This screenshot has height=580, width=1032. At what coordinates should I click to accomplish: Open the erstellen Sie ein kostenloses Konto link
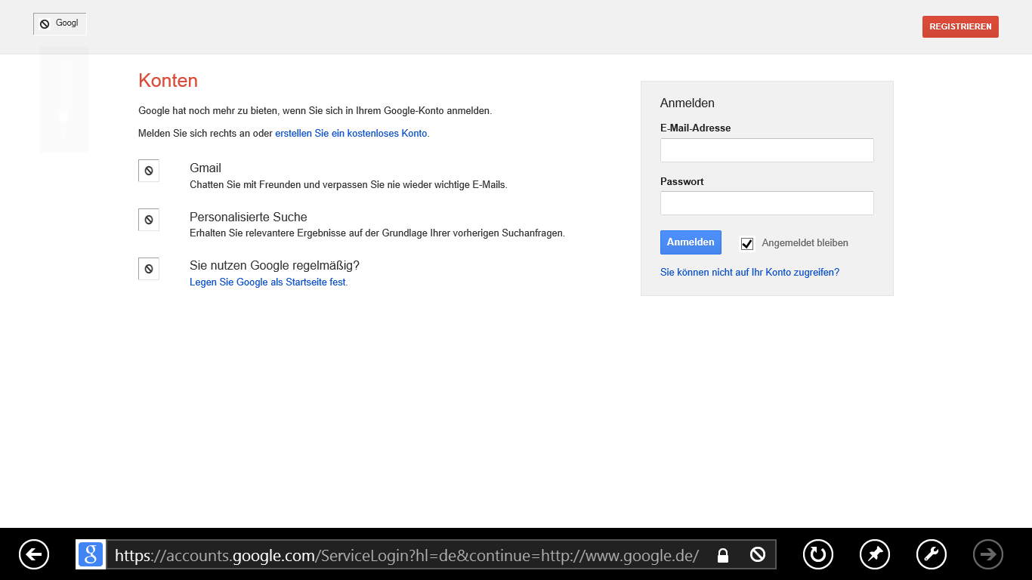351,134
